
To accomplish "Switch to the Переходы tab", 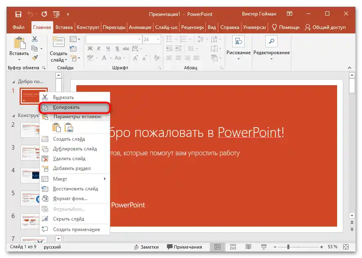I will pyautogui.click(x=114, y=27).
